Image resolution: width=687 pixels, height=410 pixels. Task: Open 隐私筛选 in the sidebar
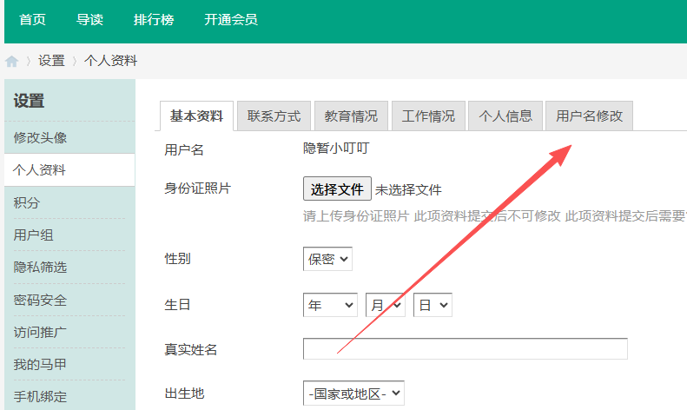point(40,268)
